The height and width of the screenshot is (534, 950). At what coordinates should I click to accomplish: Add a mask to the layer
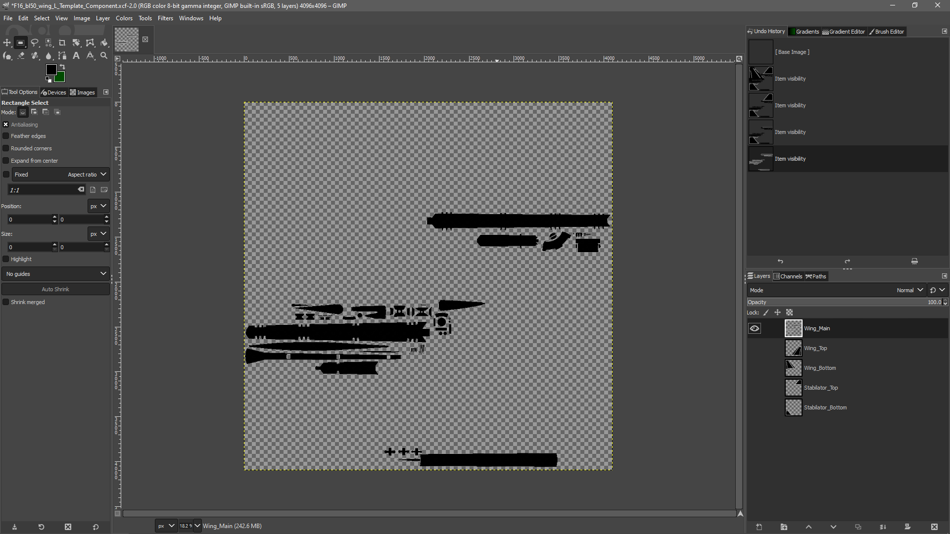coord(907,527)
